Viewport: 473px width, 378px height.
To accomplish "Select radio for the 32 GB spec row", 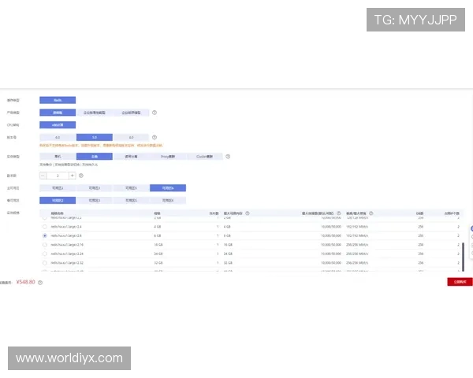I will [45, 263].
